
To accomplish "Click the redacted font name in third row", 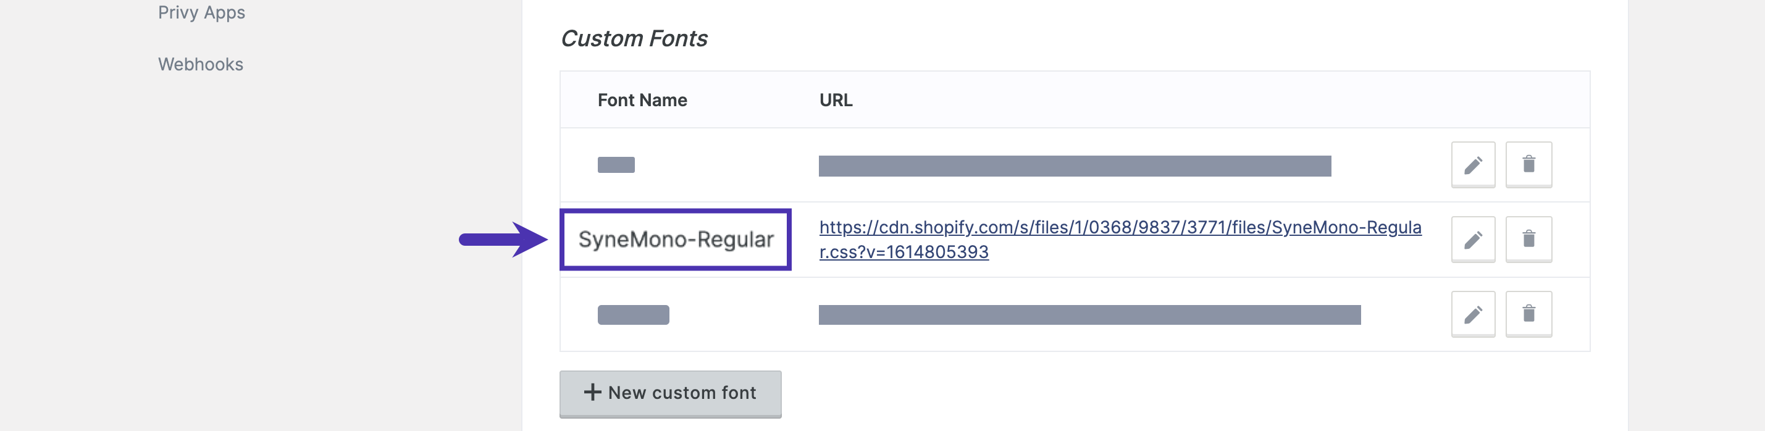I will click(633, 314).
